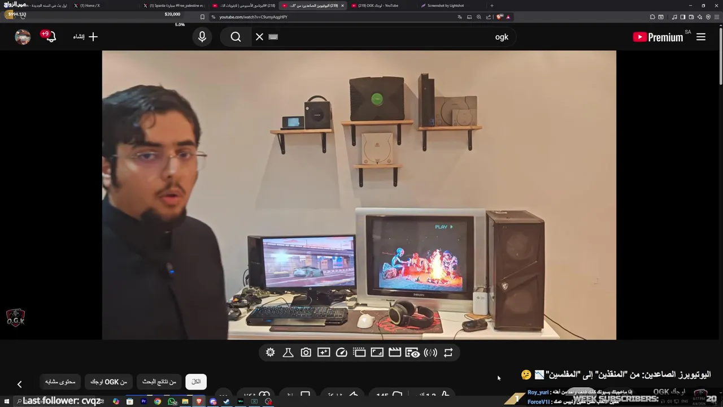Click the music note media control icon
Screen dimensions: 723x407
pyautogui.click(x=674, y=17)
